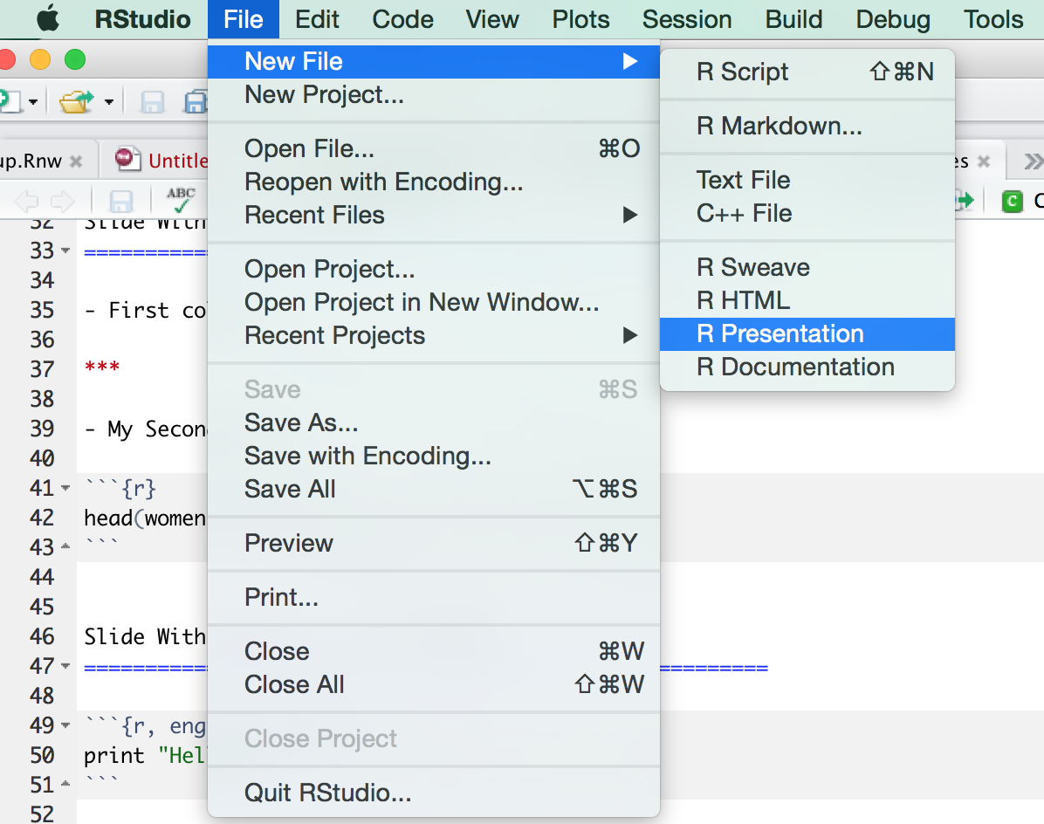Toggle the fold marker at line 51

coord(65,784)
